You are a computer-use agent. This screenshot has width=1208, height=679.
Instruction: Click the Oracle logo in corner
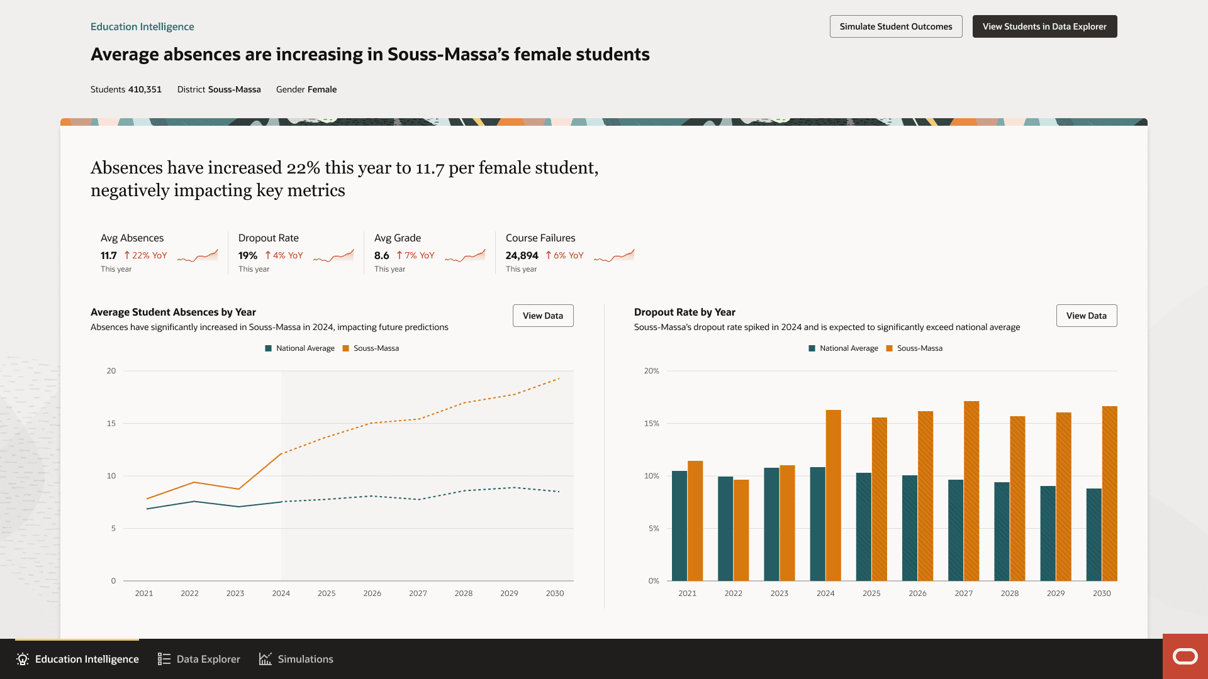1185,657
